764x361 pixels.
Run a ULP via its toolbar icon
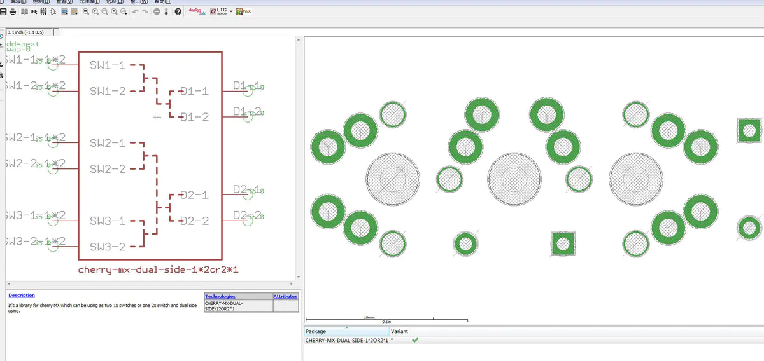[74, 11]
